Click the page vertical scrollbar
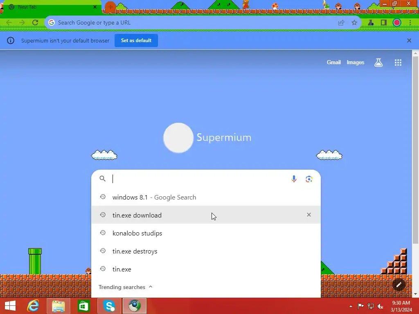The height and width of the screenshot is (314, 419). tap(416, 150)
